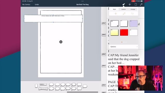Grab the caption's bottom-center selection handle
Viewport: 165px width, 93px height.
(53, 22)
